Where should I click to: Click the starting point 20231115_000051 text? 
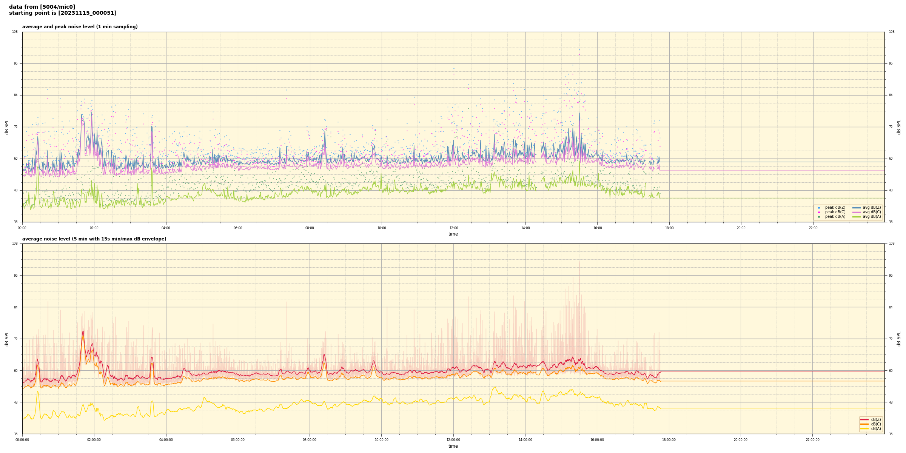click(63, 13)
